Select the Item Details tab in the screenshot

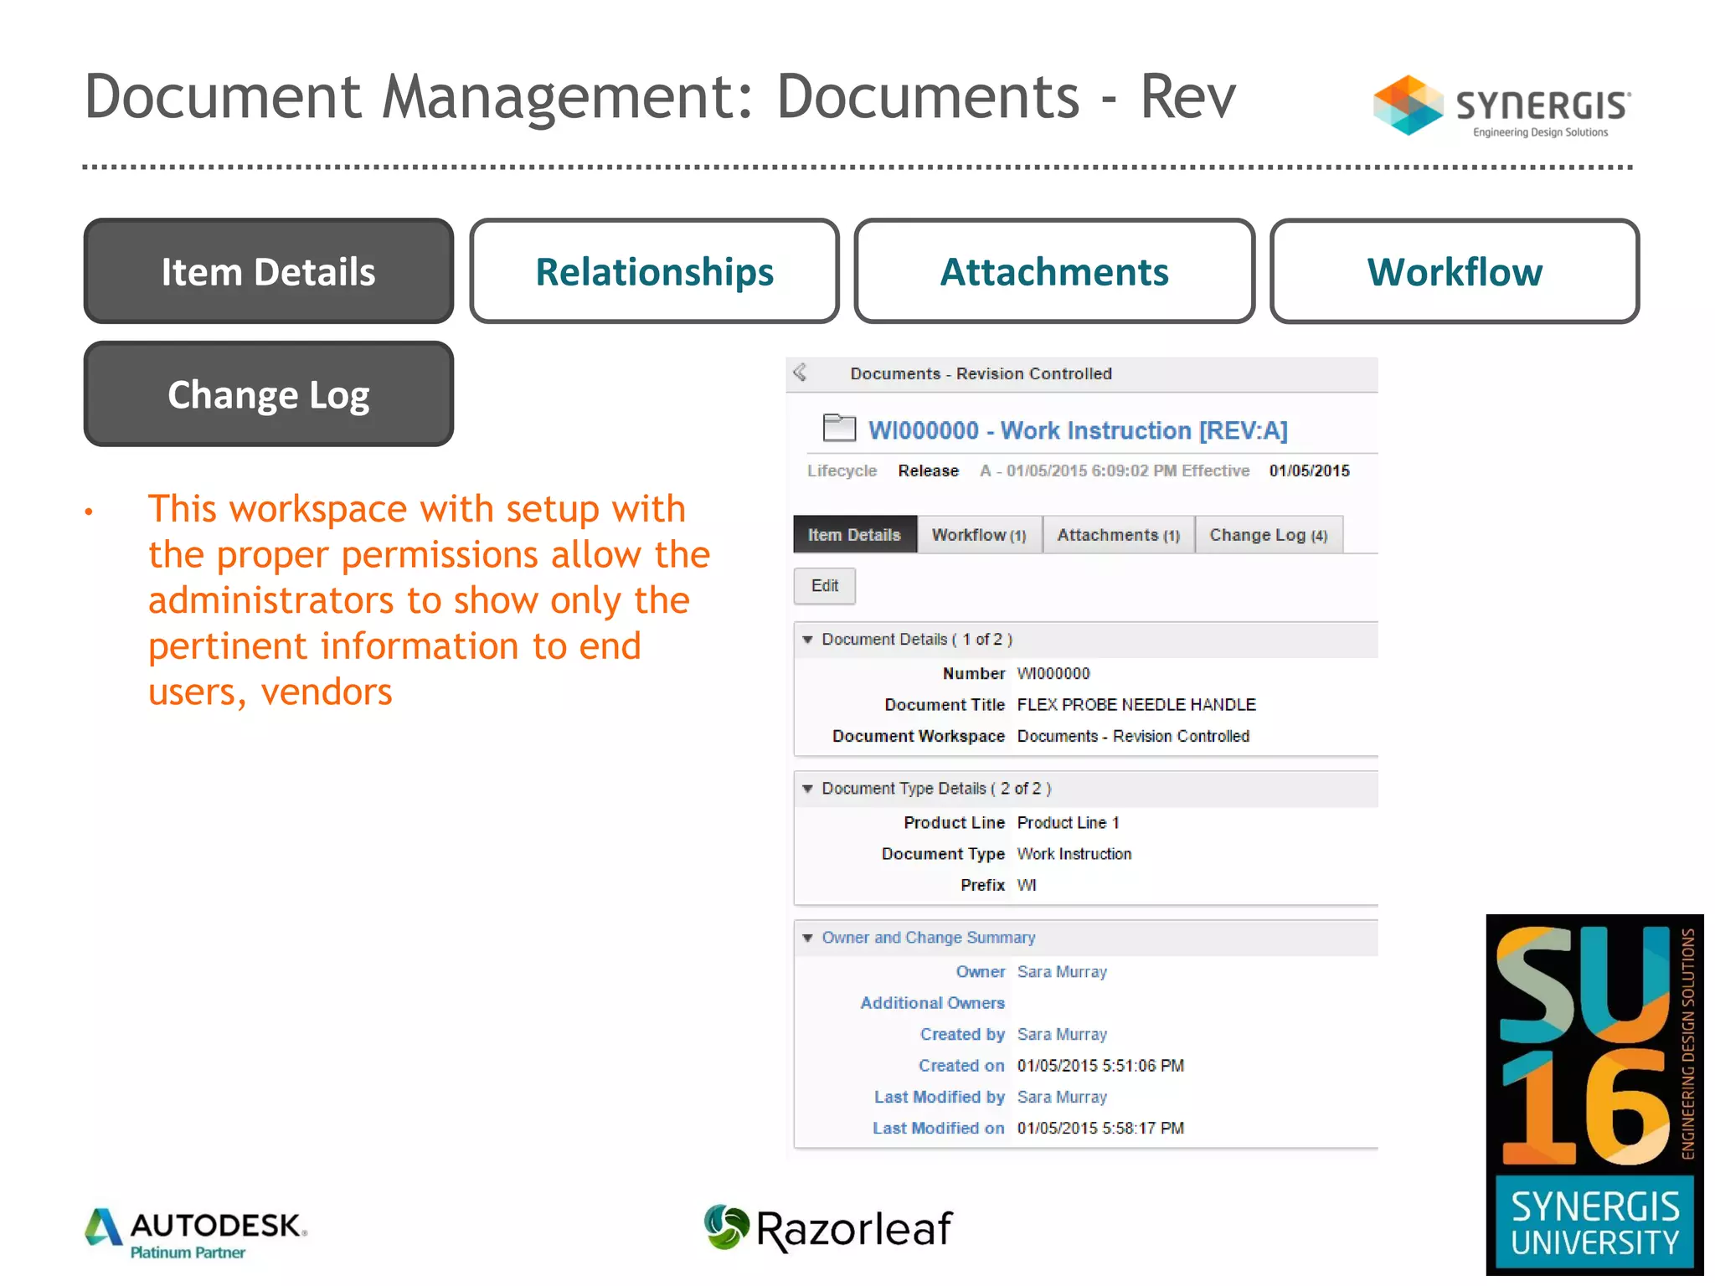854,535
